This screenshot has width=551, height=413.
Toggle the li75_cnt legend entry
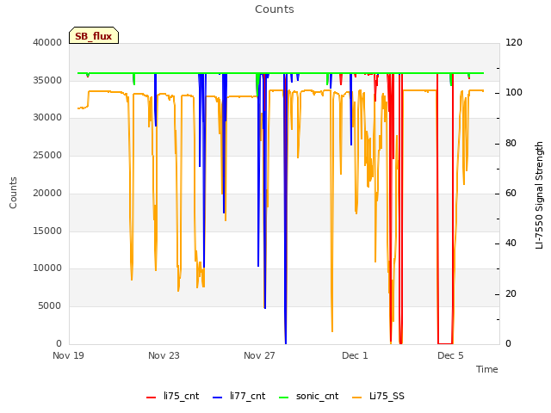click(172, 396)
